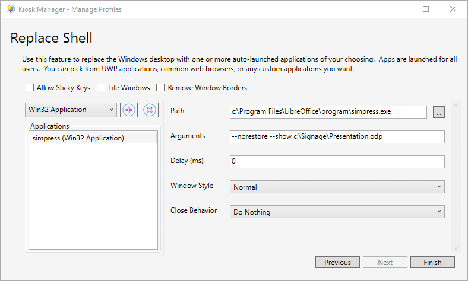Viewport: 468px width, 281px height.
Task: Expand the Window Style dropdown
Action: (337, 187)
